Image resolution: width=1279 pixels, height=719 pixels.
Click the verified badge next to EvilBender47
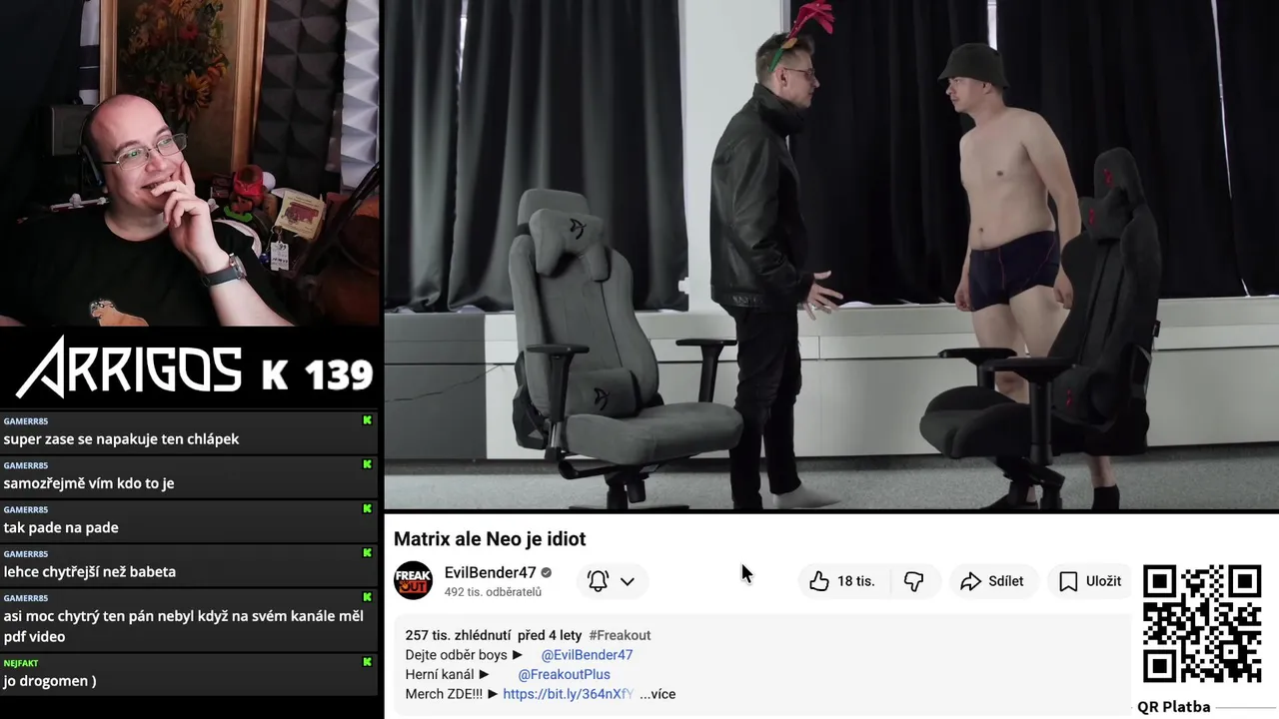(x=547, y=573)
